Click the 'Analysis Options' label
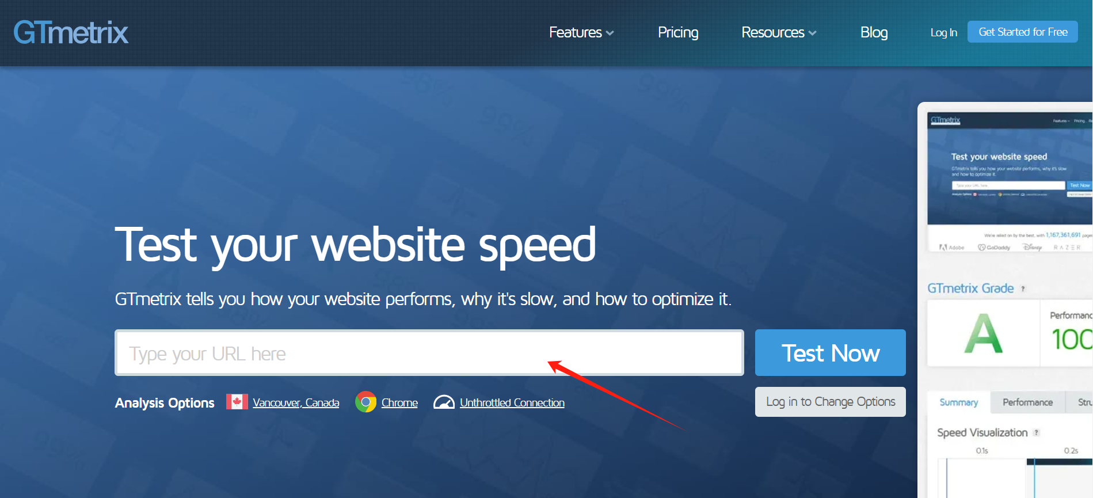The image size is (1093, 498). click(165, 402)
